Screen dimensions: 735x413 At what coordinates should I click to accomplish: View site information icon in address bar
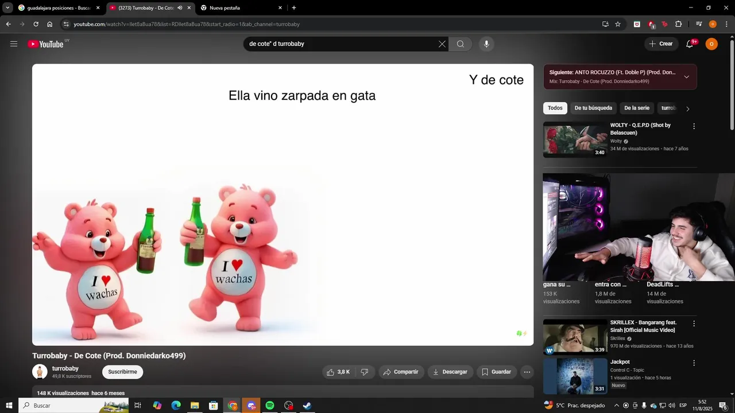point(66,24)
